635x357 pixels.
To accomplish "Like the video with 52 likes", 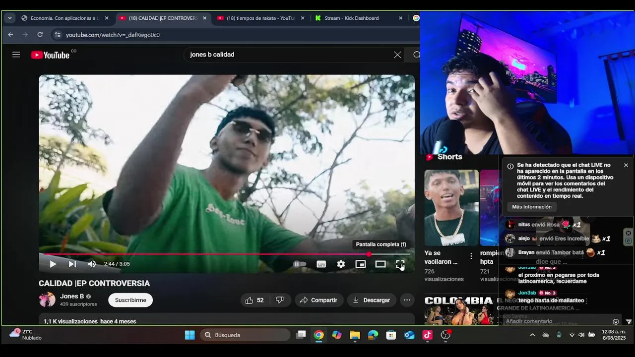I will pyautogui.click(x=254, y=300).
